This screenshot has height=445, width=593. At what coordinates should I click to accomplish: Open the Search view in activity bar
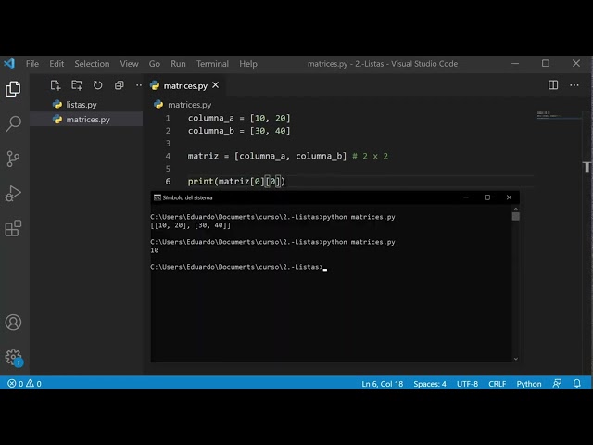click(13, 123)
